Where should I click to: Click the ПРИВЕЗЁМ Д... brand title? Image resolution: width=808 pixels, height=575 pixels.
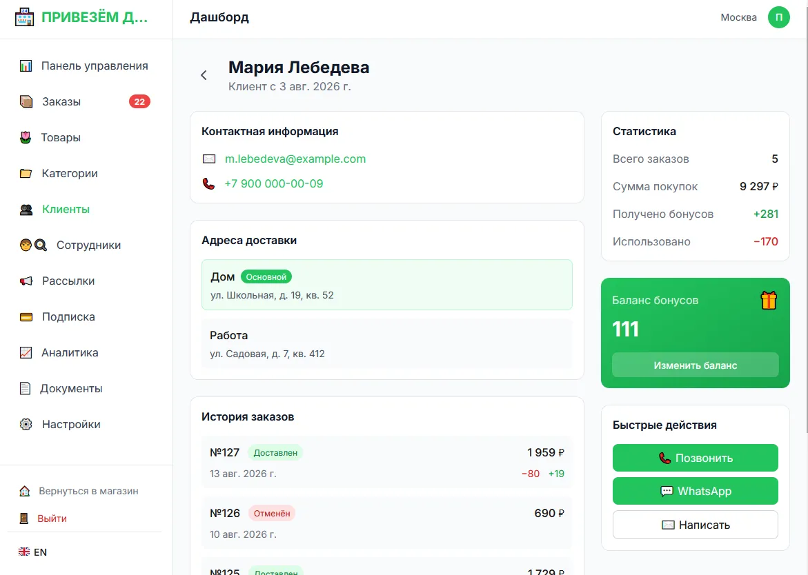95,17
